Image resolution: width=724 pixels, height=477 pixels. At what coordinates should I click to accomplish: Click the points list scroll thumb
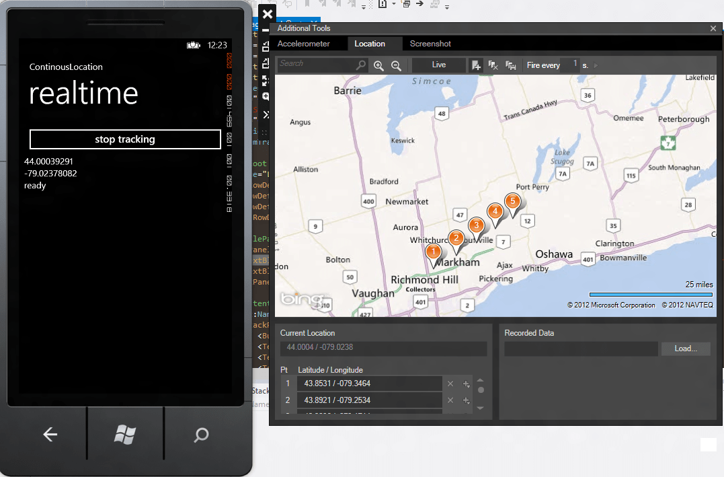(481, 390)
